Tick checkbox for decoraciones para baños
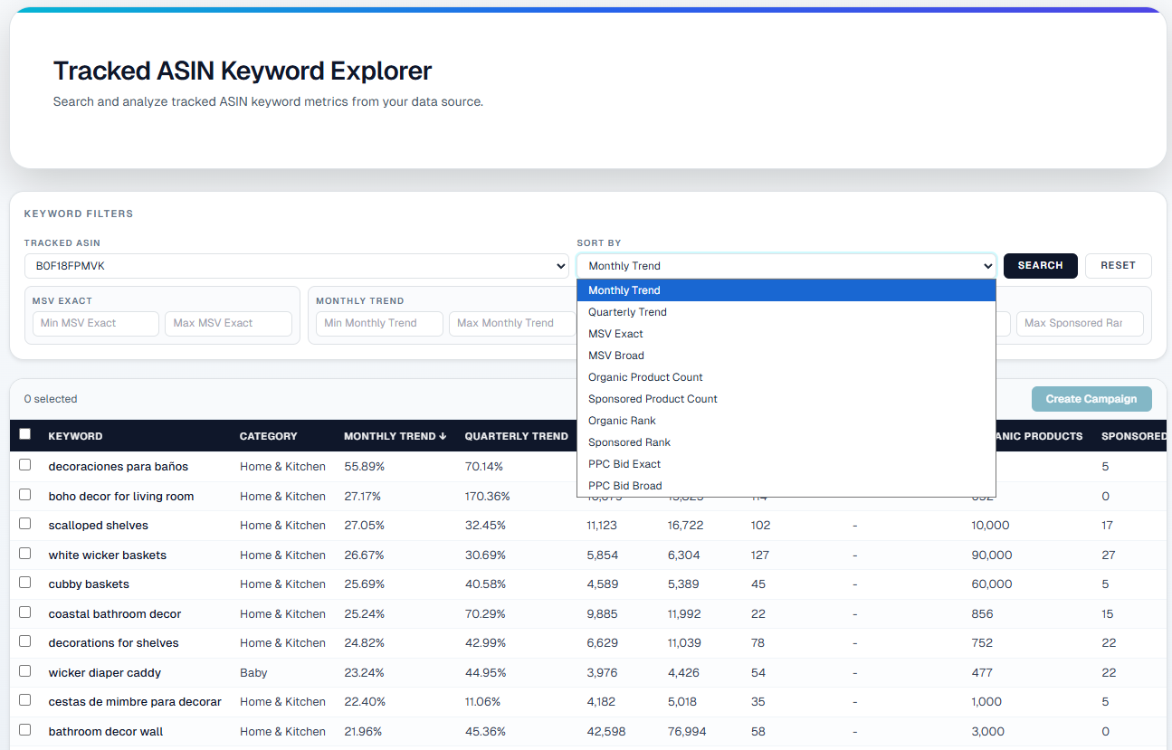1172x750 pixels. coord(25,465)
